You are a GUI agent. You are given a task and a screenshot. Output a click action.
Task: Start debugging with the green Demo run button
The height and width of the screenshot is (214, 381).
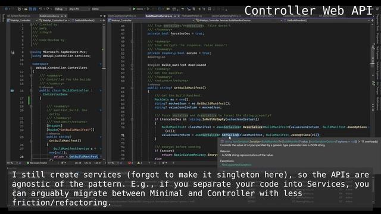(x=138, y=9)
